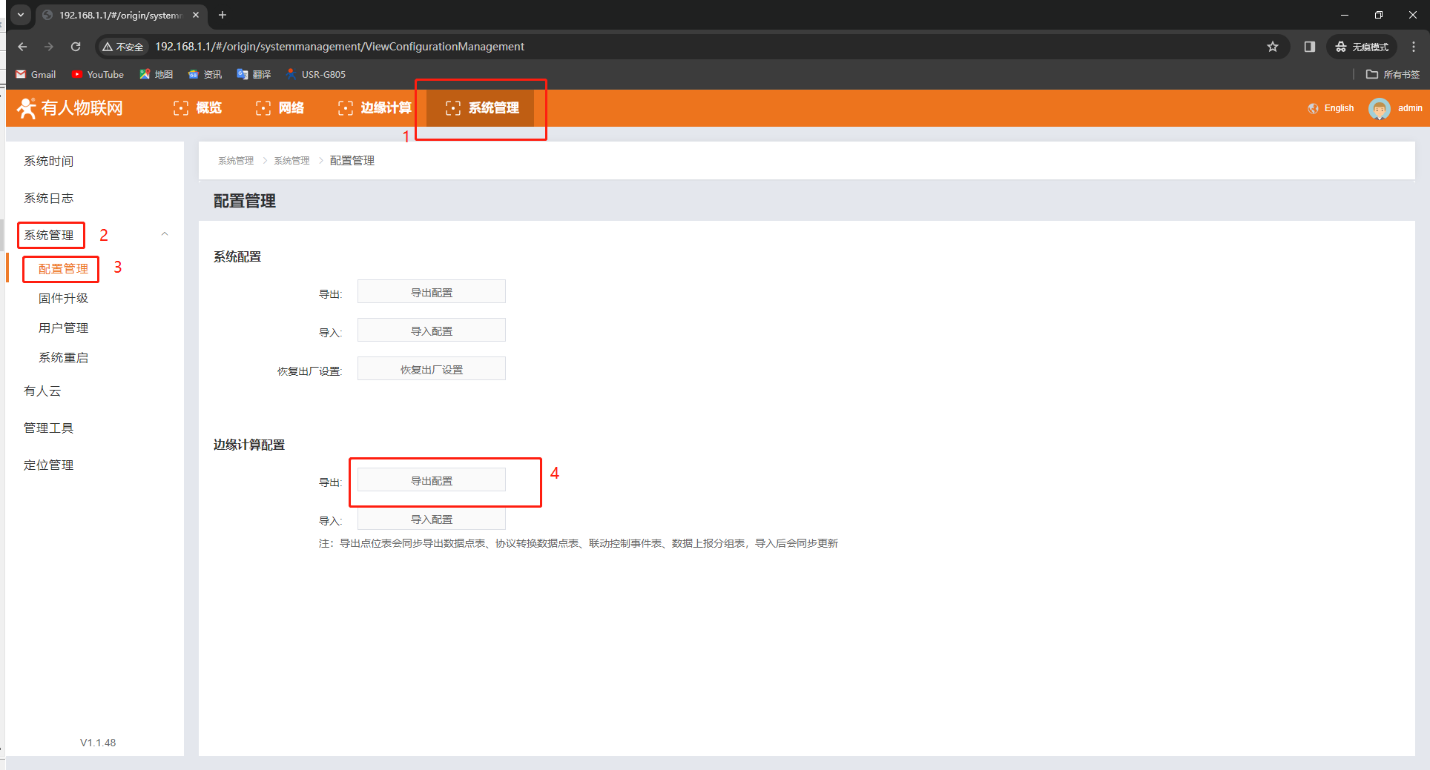The width and height of the screenshot is (1430, 770).
Task: Open the tab search dropdown arrow
Action: click(21, 15)
